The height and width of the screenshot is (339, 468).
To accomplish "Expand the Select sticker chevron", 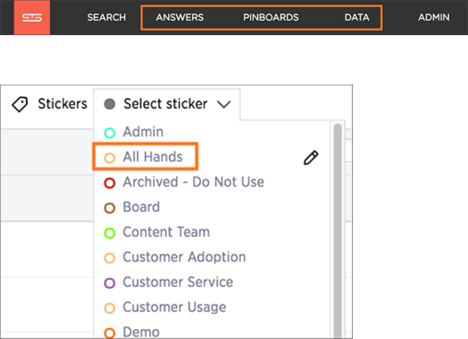I will point(224,105).
